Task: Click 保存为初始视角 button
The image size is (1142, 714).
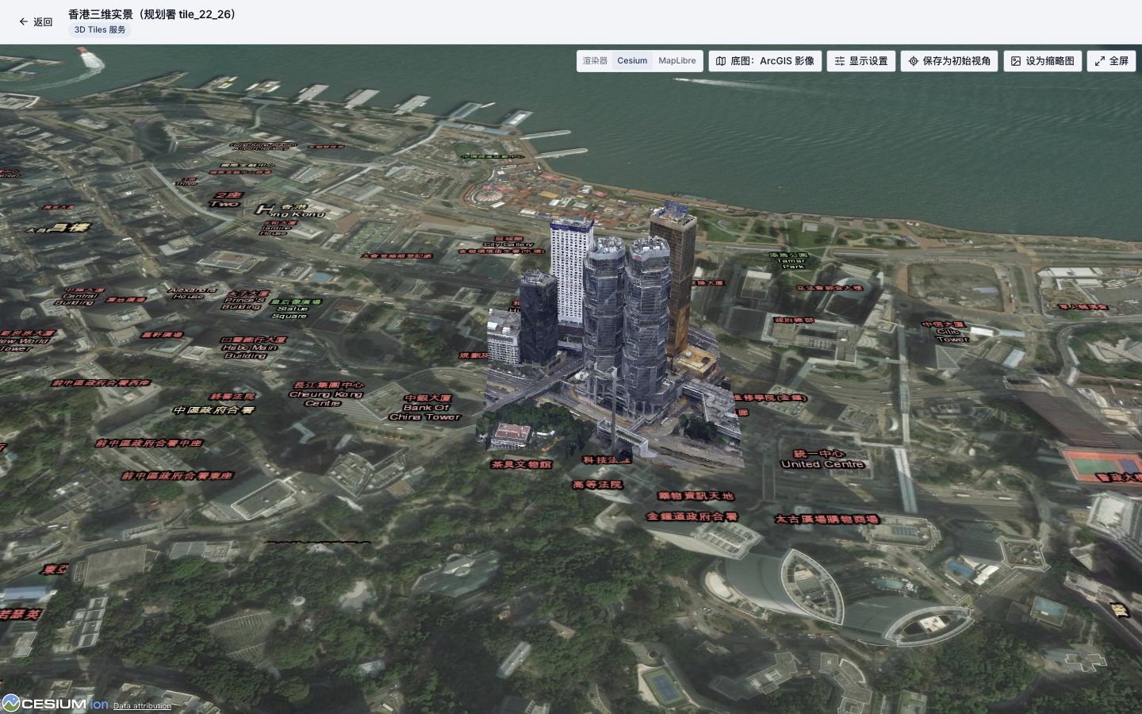Action: pos(949,61)
